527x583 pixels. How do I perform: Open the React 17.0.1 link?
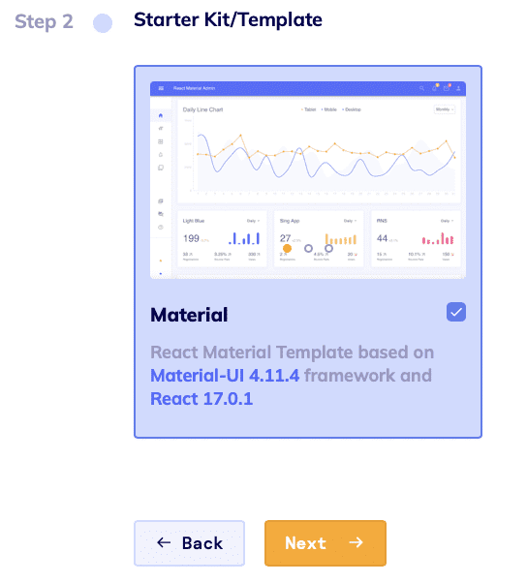pos(201,399)
